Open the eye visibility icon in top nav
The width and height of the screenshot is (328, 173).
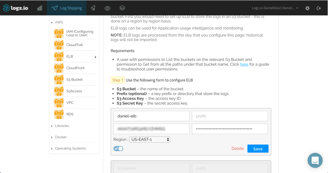click(x=107, y=8)
